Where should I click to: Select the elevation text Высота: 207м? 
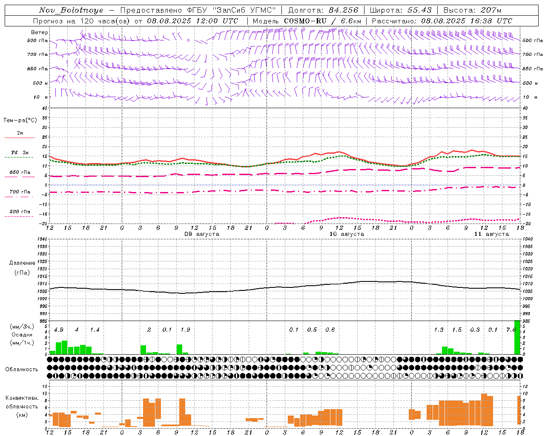point(472,10)
